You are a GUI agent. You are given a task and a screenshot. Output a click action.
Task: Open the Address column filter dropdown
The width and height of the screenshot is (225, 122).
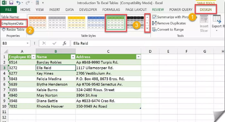(139, 57)
